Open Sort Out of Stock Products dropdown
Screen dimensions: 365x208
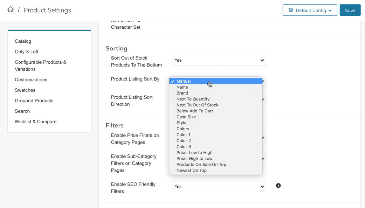219,60
